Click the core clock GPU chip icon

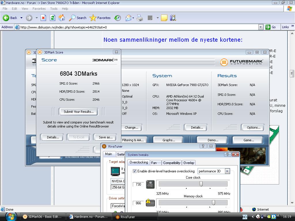pos(150,184)
